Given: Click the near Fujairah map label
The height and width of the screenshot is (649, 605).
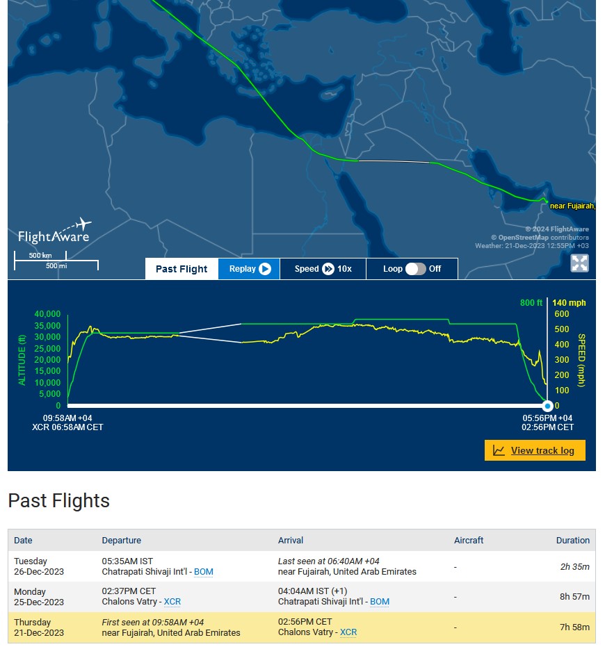Looking at the screenshot, I should 572,206.
